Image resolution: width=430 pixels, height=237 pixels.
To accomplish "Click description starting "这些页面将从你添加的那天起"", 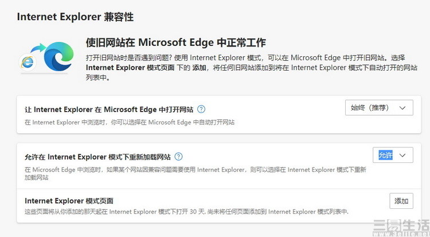I will tap(186, 212).
